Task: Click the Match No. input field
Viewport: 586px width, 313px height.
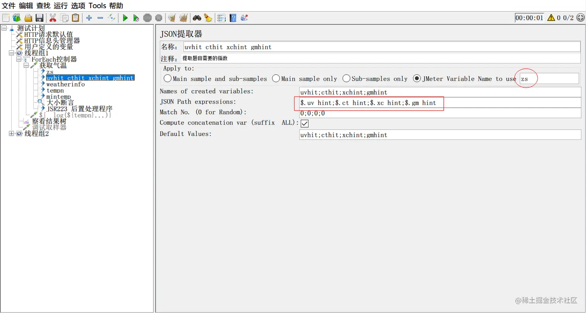Action: (440, 113)
